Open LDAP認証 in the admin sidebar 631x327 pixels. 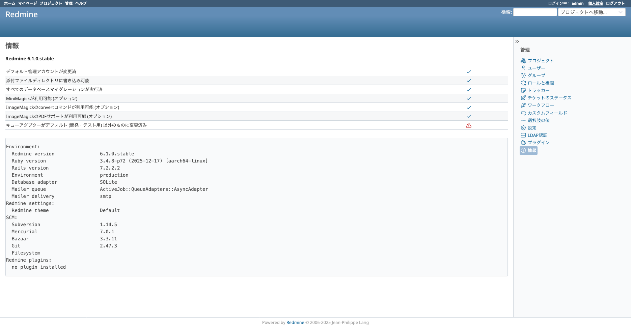(538, 135)
